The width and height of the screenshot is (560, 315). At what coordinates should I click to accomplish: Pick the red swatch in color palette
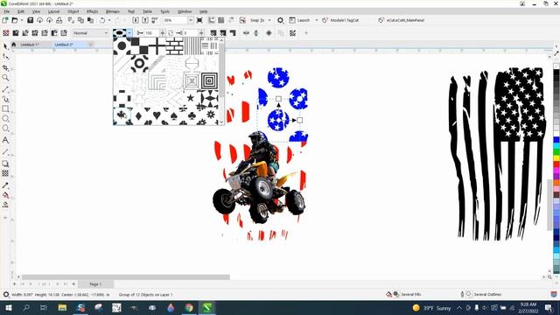556,164
